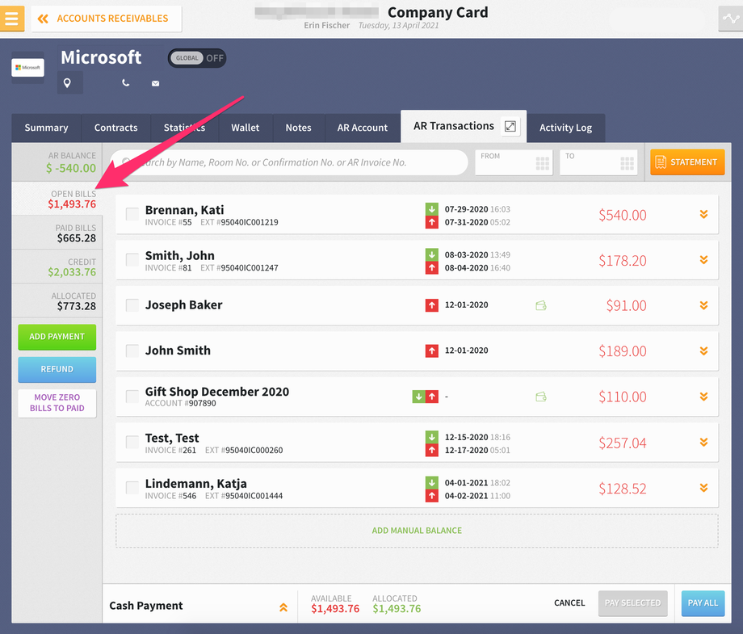743x634 pixels.
Task: Check the Lindemann, Katja checkbox
Action: point(132,488)
